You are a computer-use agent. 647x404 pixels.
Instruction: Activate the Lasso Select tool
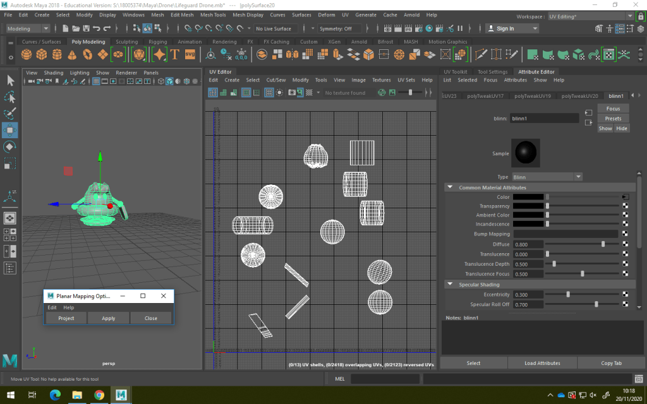[10, 97]
